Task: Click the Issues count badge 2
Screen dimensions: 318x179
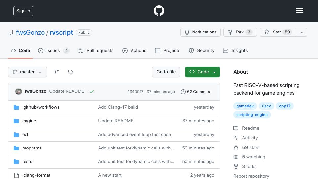Action: tap(66, 51)
